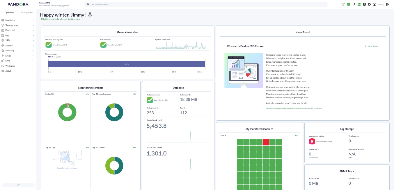This screenshot has height=190, width=394.
Task: Open Info link for Top-10 Tags
Action: click(x=87, y=148)
